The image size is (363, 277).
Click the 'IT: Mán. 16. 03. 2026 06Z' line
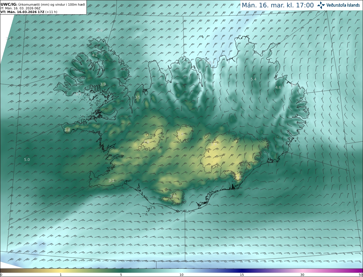[21, 8]
